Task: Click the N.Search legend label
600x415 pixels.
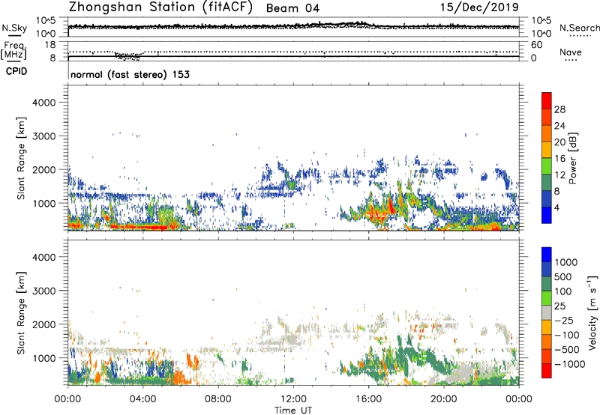Action: click(x=579, y=28)
